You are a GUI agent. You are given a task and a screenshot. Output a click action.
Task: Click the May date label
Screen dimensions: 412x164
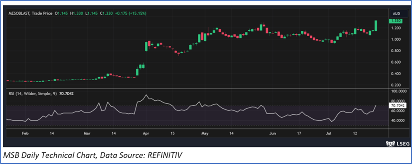click(x=205, y=134)
